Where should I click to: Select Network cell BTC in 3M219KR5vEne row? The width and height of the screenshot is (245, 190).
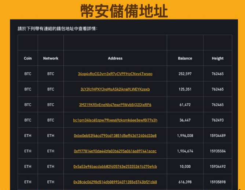pyautogui.click(x=51, y=105)
